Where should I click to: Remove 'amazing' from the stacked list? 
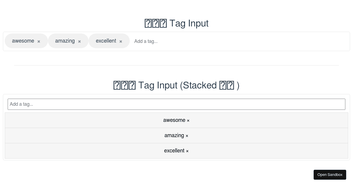click(187, 136)
